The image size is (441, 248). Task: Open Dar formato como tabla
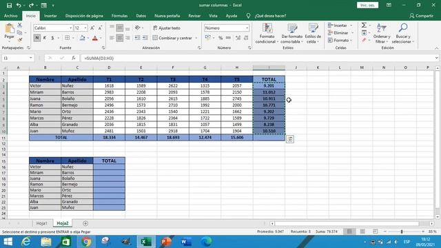pyautogui.click(x=291, y=34)
